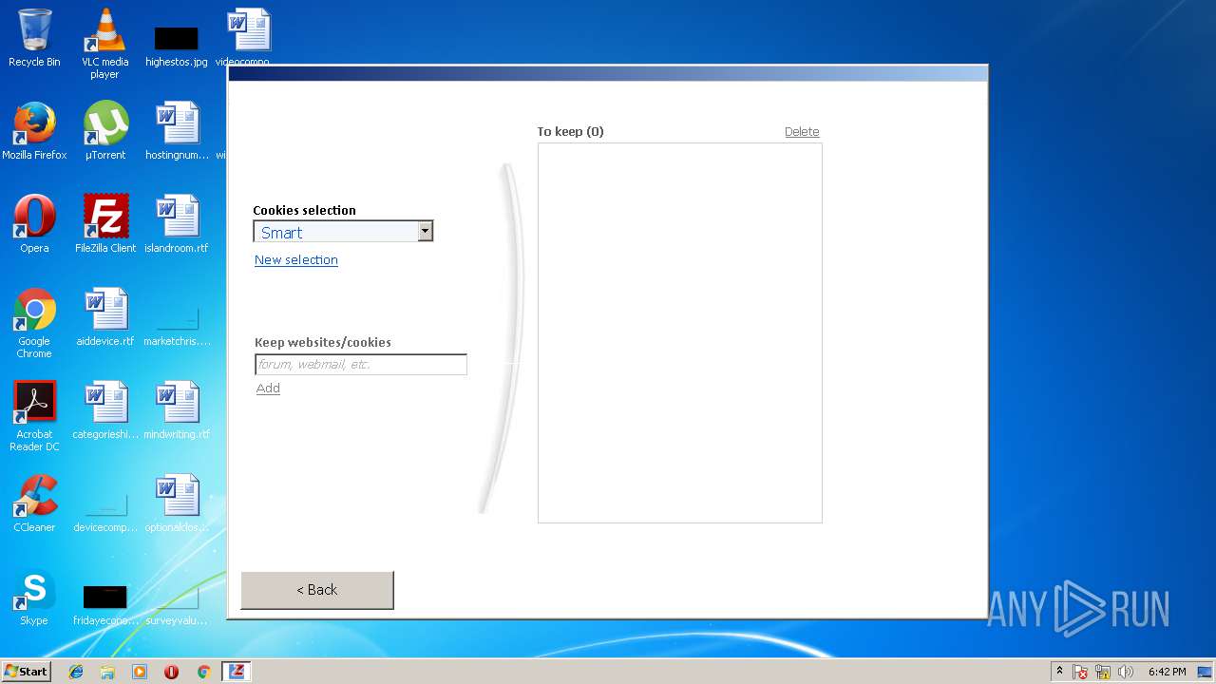This screenshot has height=684, width=1216.
Task: Open the Recycle Bin desktop icon
Action: 34,38
